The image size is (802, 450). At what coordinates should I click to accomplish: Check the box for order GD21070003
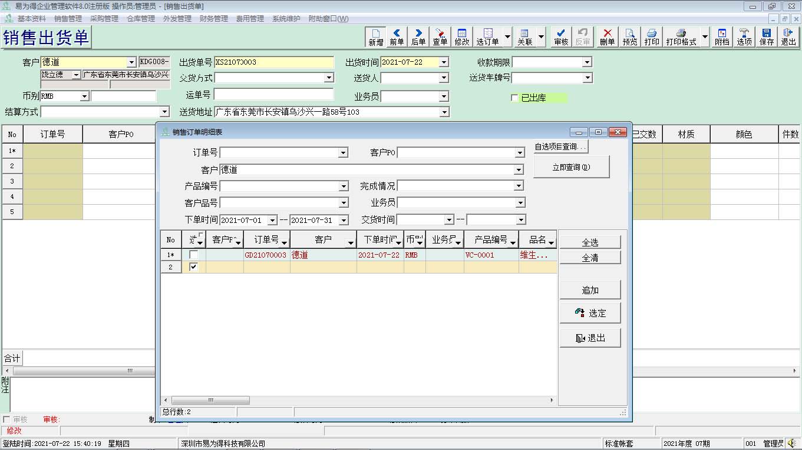tap(193, 255)
